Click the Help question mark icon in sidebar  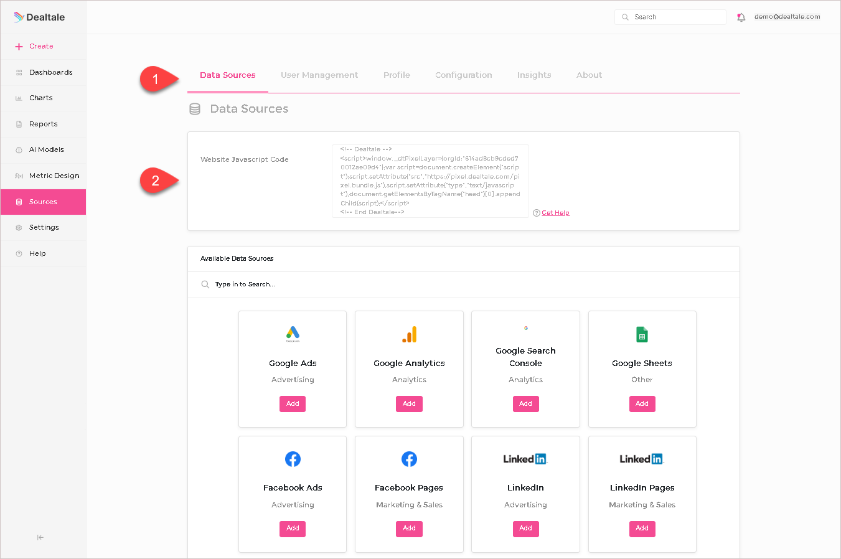click(19, 254)
